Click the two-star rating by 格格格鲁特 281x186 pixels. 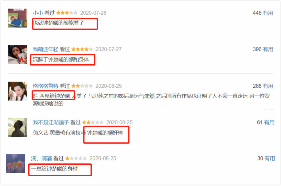[82, 86]
